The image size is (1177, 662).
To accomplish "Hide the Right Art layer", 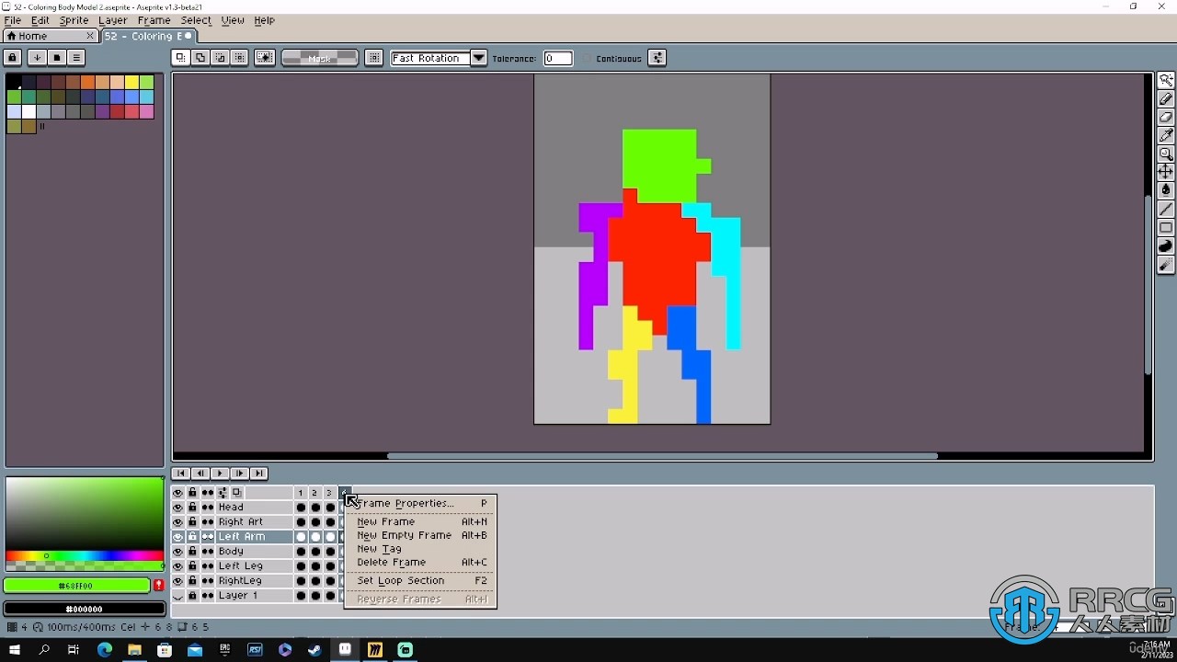I will click(177, 522).
